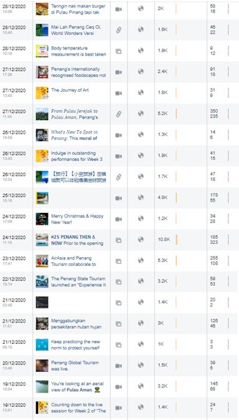Screen dimensions: 239x420
Task: Open the Penang State Tourism launched post
Action: 78,282
